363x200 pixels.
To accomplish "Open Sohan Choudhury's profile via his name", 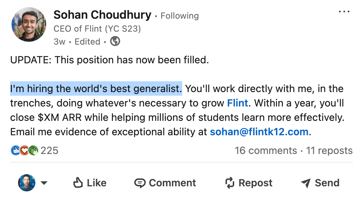I will [x=102, y=15].
